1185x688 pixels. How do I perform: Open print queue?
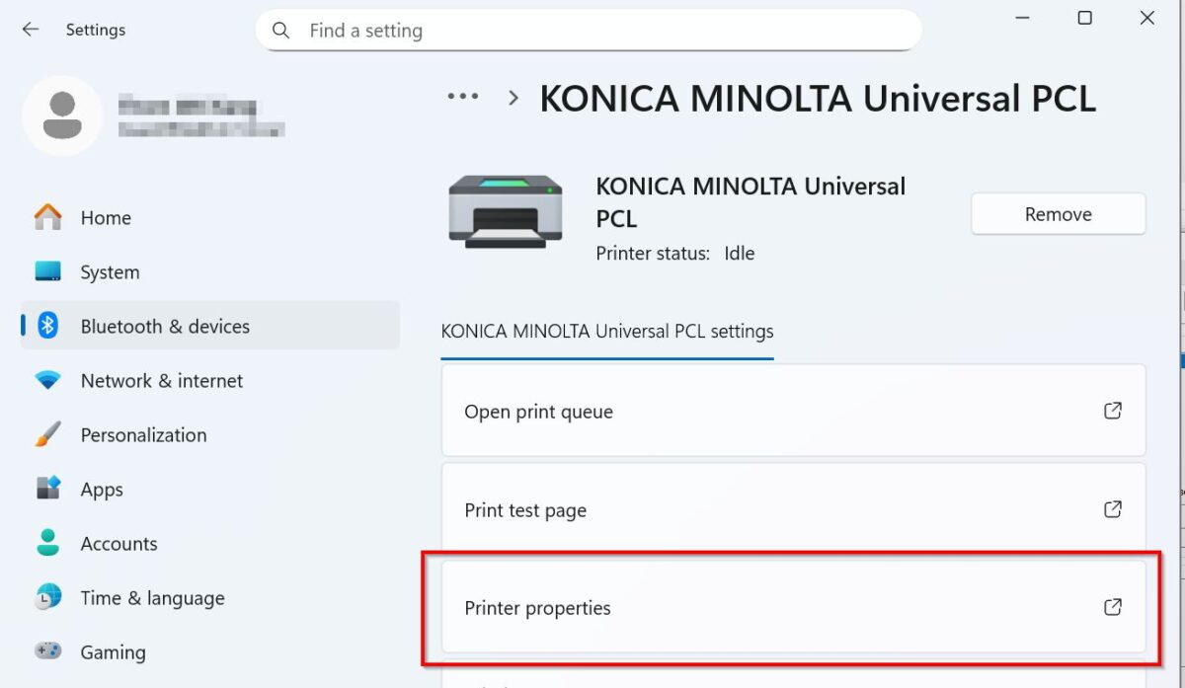click(792, 412)
